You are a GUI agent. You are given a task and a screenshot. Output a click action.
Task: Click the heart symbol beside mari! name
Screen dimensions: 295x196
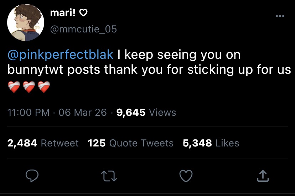(x=83, y=13)
